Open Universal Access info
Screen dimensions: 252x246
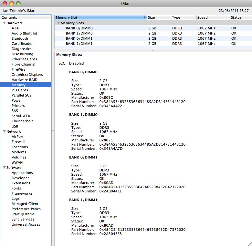click(26, 224)
